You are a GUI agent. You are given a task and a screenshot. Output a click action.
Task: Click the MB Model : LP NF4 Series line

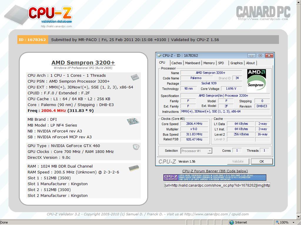click(52, 125)
